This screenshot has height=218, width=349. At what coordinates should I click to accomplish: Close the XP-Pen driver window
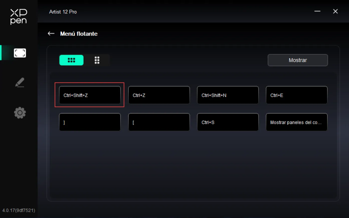tap(335, 11)
